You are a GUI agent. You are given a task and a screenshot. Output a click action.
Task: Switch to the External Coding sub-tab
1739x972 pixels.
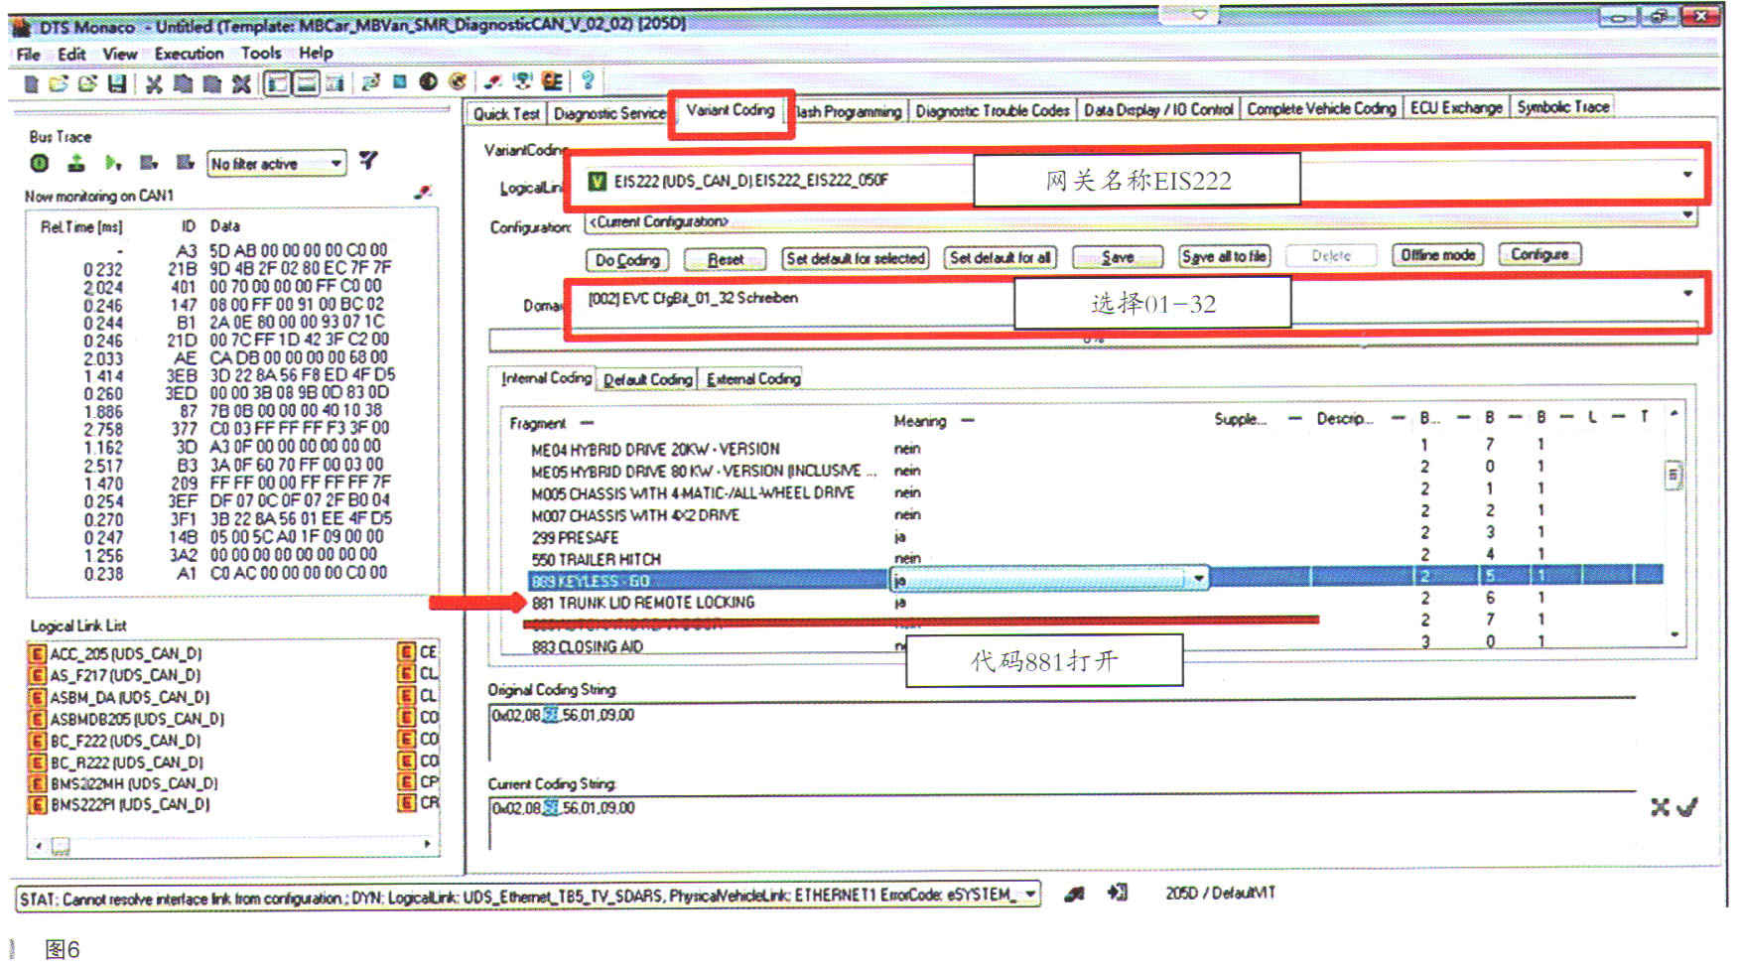click(753, 378)
